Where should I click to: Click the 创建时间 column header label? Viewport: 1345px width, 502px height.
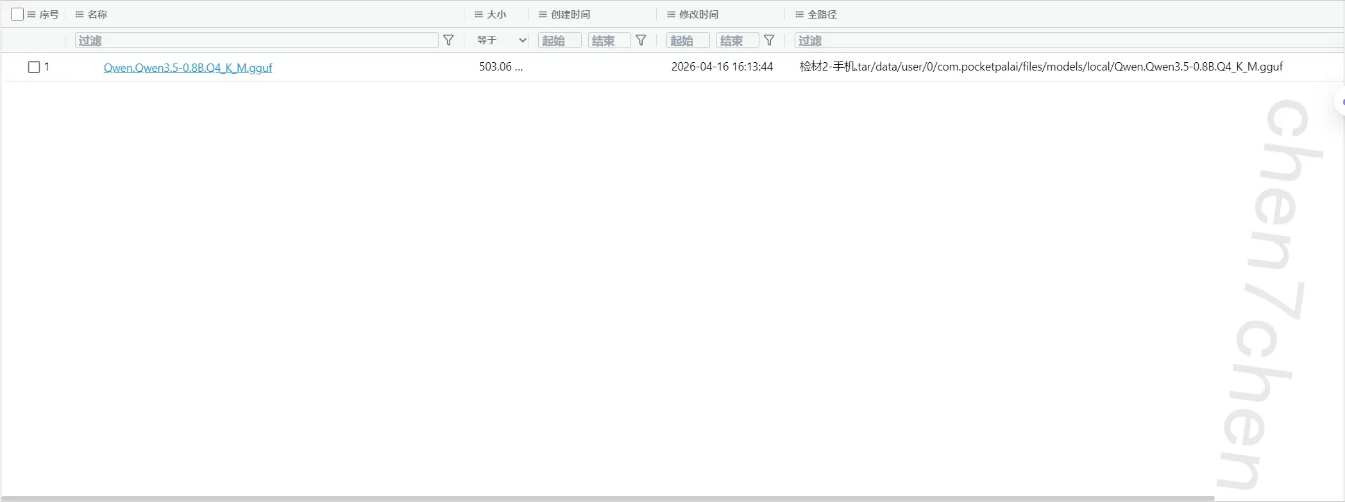[571, 14]
